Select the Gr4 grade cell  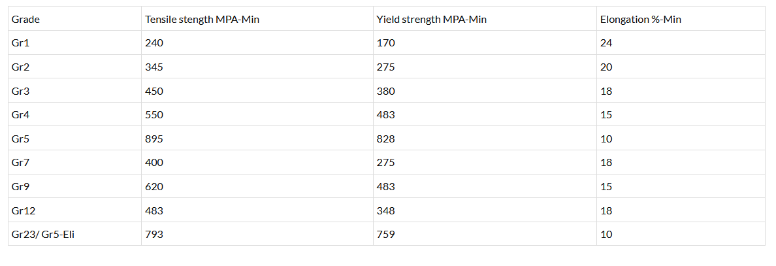click(22, 115)
